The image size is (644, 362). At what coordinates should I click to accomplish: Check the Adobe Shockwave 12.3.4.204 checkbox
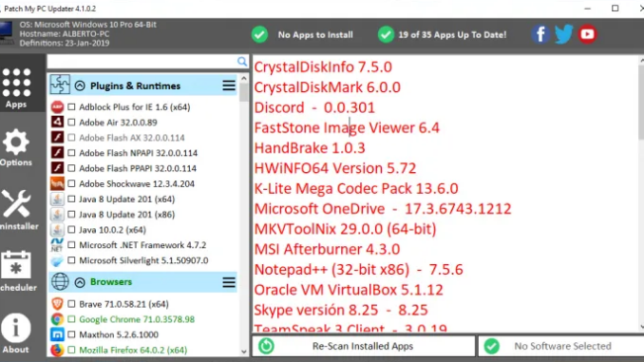[71, 183]
